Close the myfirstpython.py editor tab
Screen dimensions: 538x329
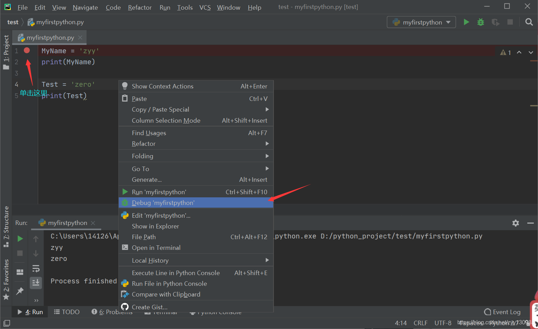[80, 37]
